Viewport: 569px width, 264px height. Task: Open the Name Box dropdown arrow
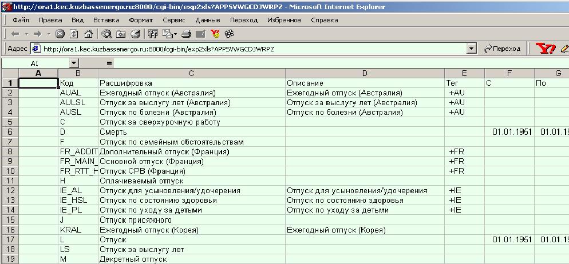click(x=74, y=63)
